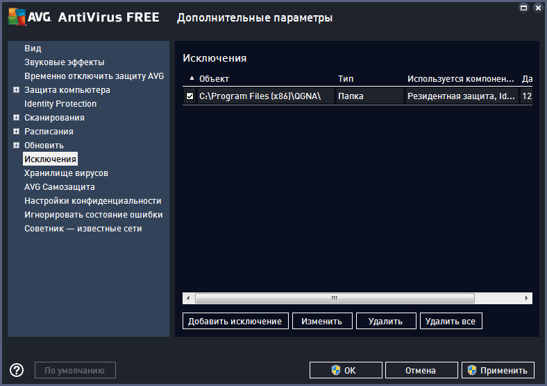Image resolution: width=547 pixels, height=386 pixels.
Task: Uncheck the C:\Program Files (x86)\QGNA\ exclusion checkbox
Action: [x=190, y=96]
